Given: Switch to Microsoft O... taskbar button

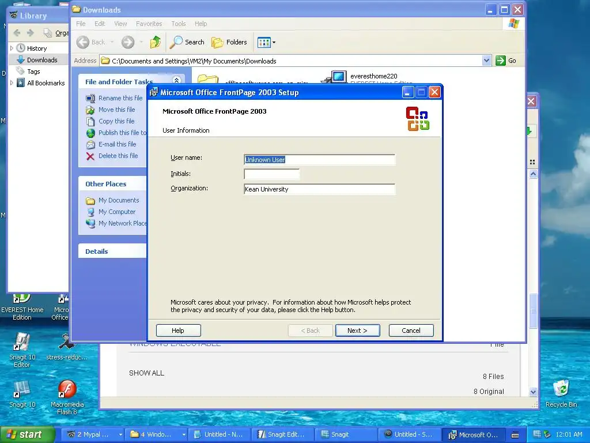Looking at the screenshot, I should coord(474,434).
